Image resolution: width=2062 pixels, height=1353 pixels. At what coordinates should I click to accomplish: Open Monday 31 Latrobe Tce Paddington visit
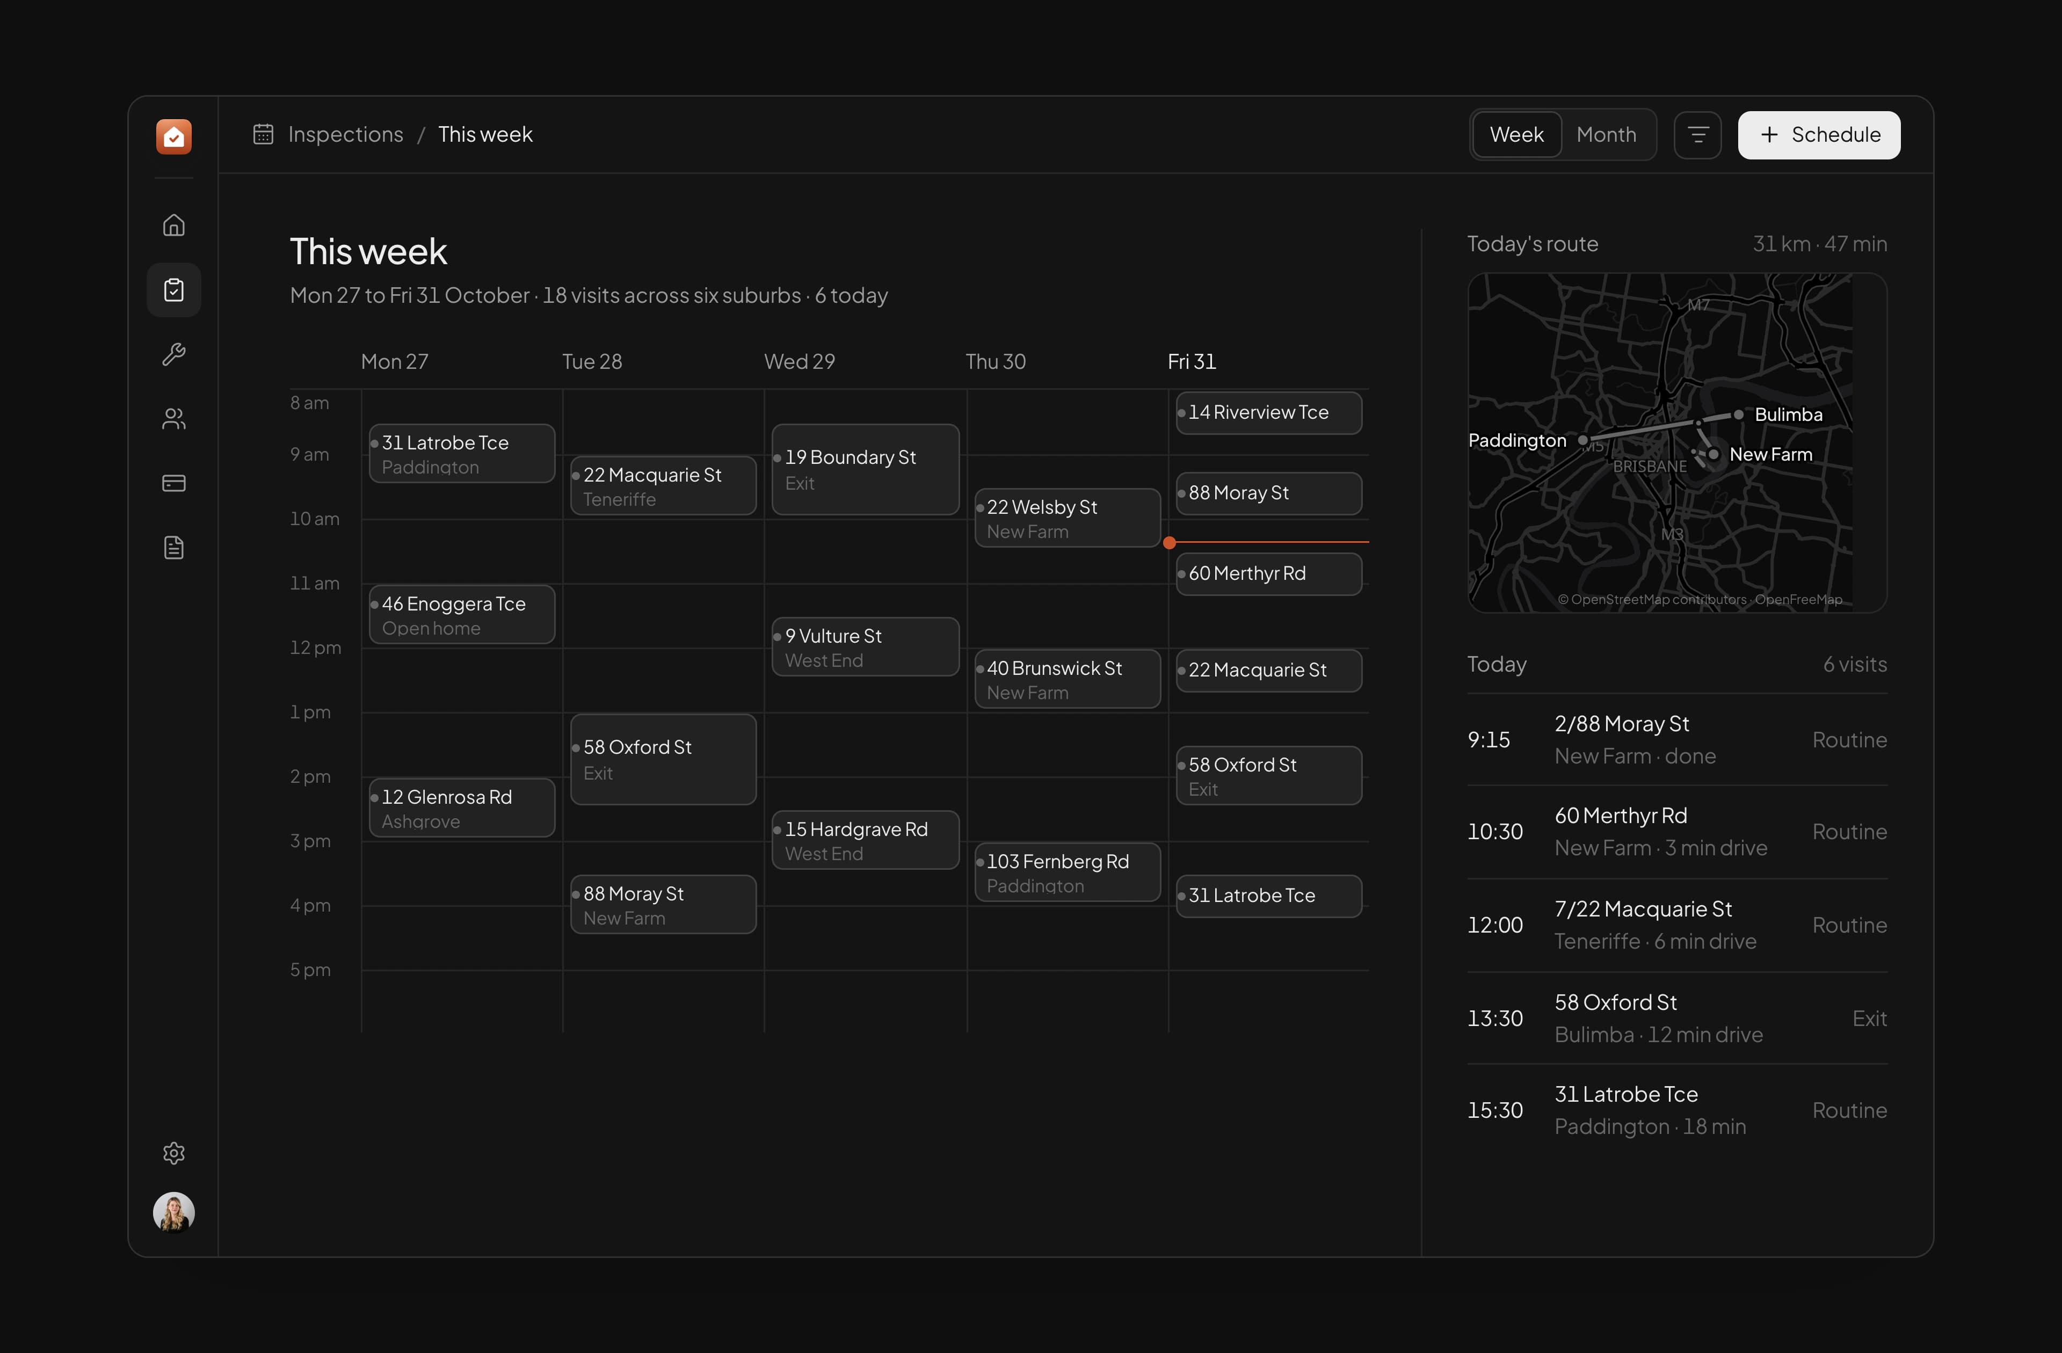coord(462,453)
